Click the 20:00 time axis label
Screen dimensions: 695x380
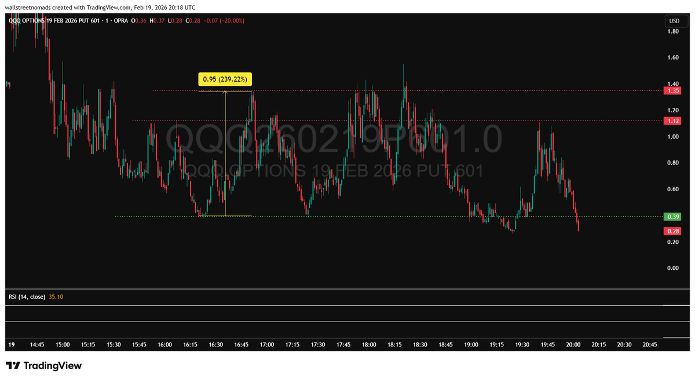573,345
